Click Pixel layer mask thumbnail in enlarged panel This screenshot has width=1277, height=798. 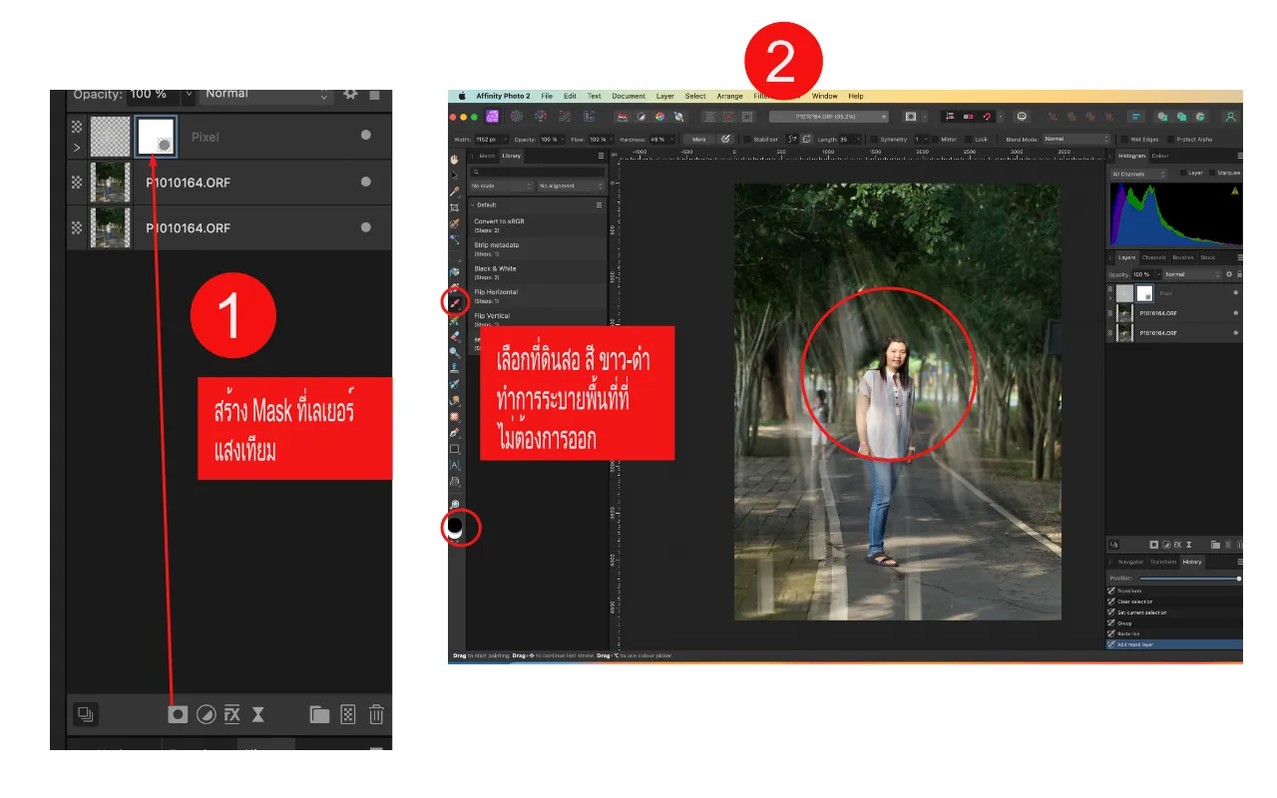(x=157, y=136)
